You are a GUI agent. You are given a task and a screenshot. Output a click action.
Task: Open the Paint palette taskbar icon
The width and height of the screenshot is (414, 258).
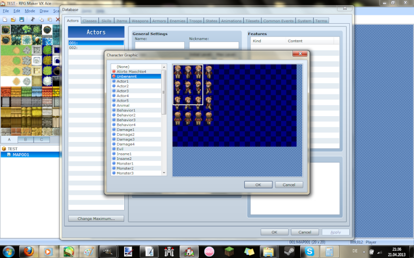88,252
